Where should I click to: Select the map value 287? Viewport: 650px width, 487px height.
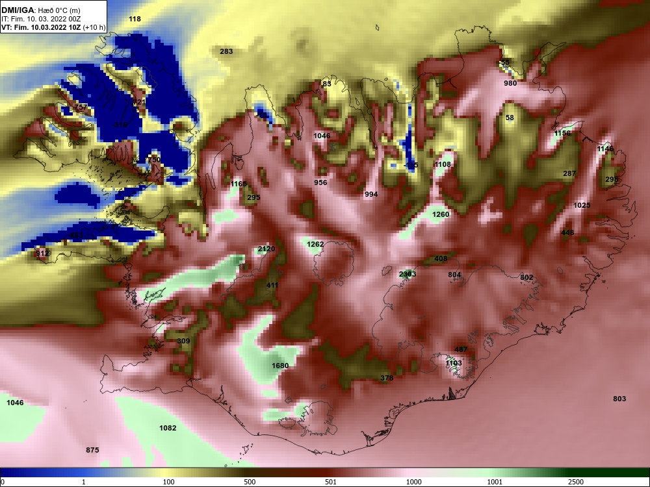[569, 173]
